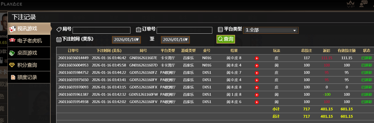Viewport: 374px width, 123px height.
Task: Play video replay for order 260116035961387
Action: point(257,95)
